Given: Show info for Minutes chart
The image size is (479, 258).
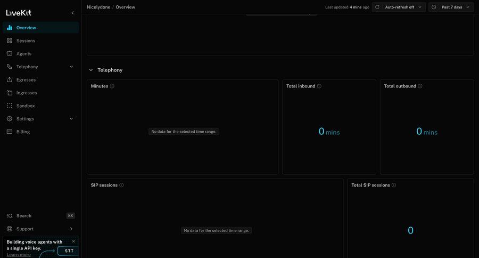Looking at the screenshot, I should (x=112, y=86).
